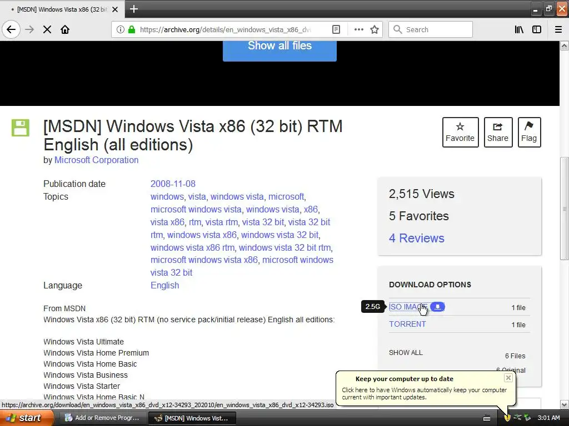
Task: Open the 'x86' topic link
Action: [x=311, y=209]
